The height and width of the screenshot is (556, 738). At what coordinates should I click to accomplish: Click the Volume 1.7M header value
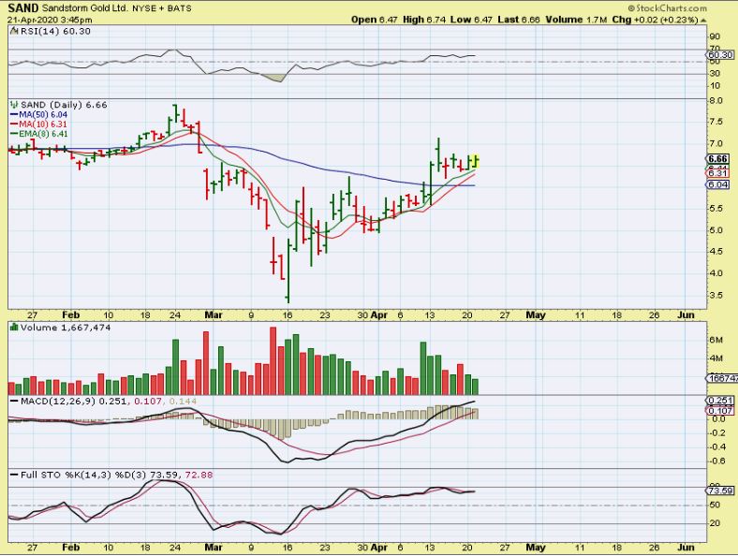(576, 20)
